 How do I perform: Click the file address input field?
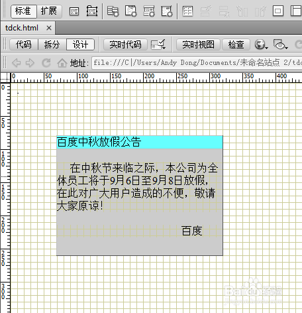click(197, 63)
